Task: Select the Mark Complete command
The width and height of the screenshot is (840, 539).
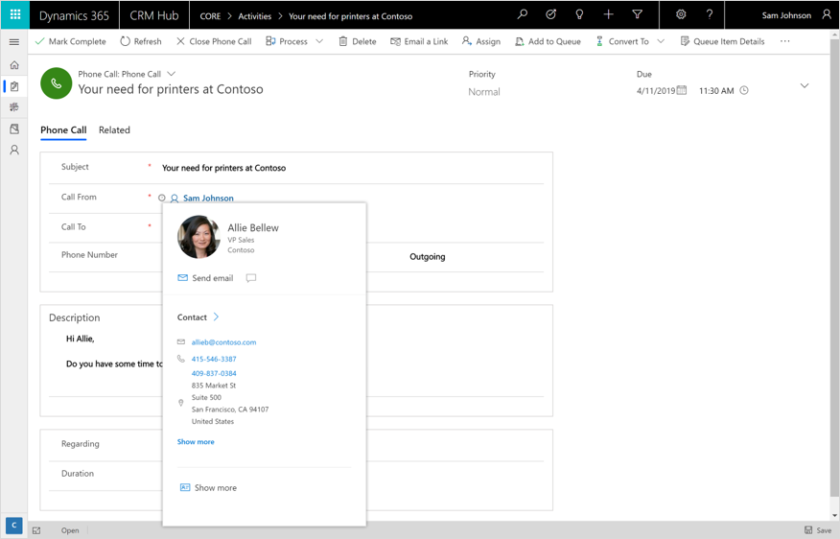Action: tap(70, 42)
